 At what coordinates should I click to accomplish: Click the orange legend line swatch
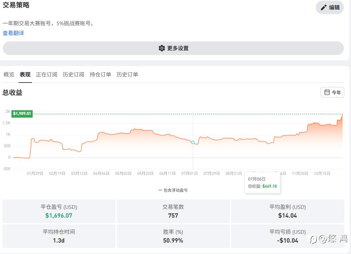(x=160, y=190)
